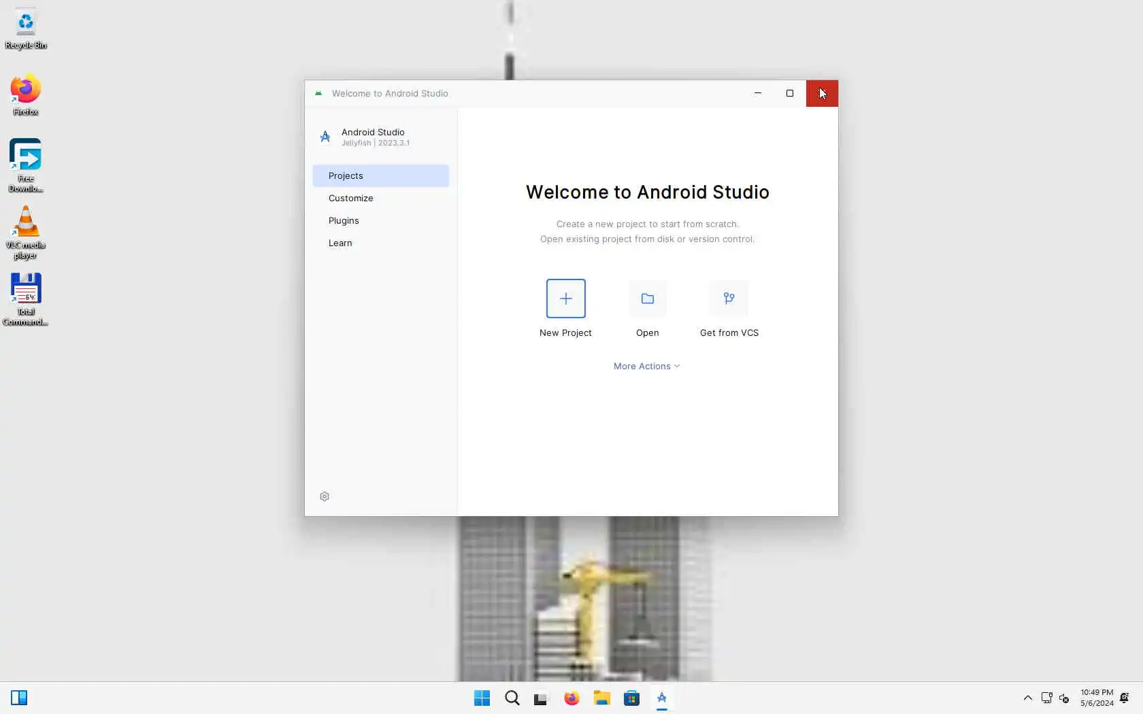Screen dimensions: 1143x714
Task: Select the Projects tab
Action: click(380, 175)
